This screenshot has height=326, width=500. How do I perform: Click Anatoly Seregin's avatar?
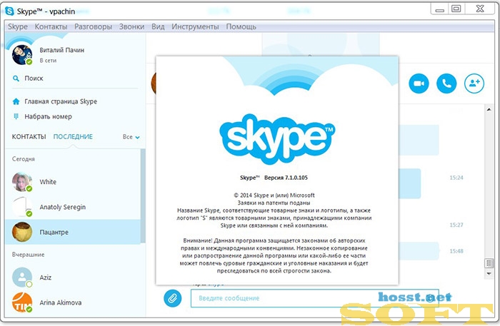22,207
